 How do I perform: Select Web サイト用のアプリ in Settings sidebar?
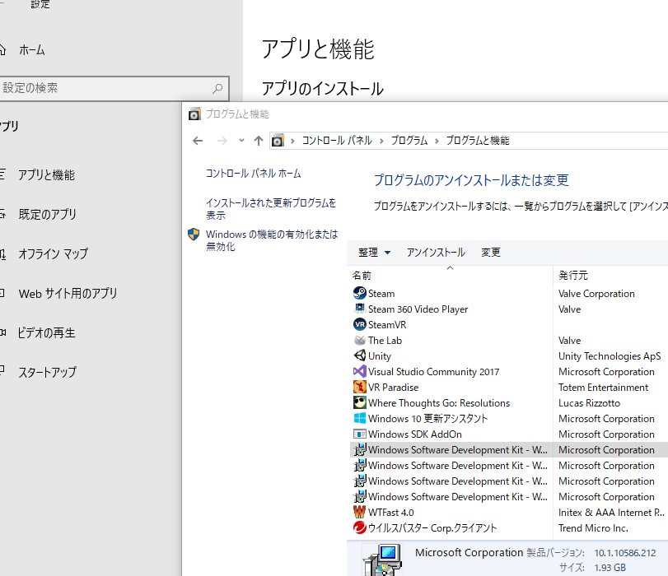68,293
